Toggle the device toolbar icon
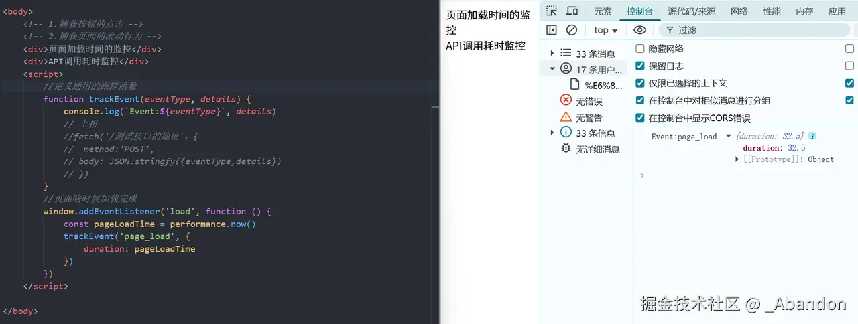 (x=572, y=11)
